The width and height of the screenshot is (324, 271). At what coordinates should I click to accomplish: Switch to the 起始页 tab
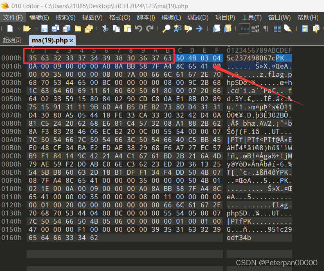click(12, 40)
